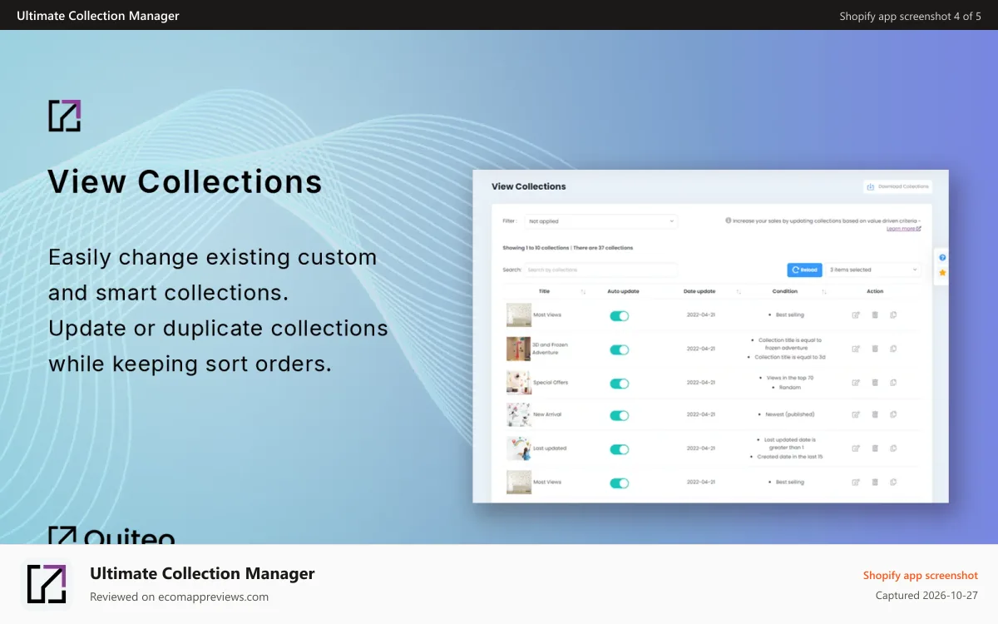Delete the New Arrival collection

pyautogui.click(x=875, y=414)
